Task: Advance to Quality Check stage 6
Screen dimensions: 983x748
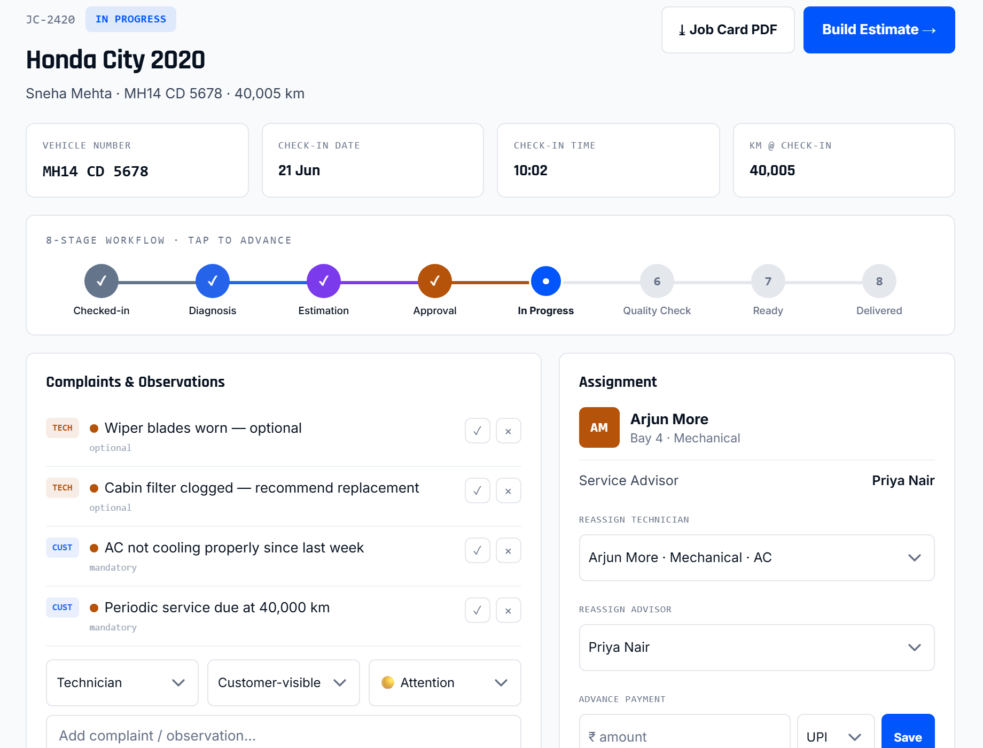Action: point(657,281)
